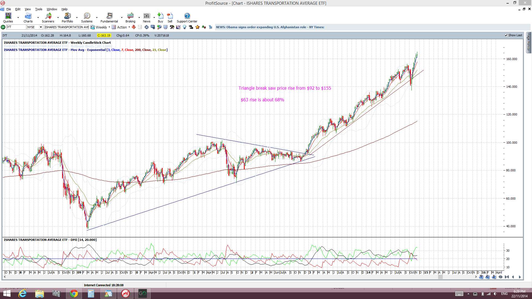
Task: Open the Action dropdown menu
Action: [129, 27]
